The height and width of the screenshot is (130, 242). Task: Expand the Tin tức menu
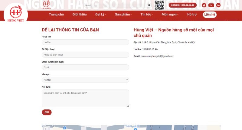tap(147, 15)
